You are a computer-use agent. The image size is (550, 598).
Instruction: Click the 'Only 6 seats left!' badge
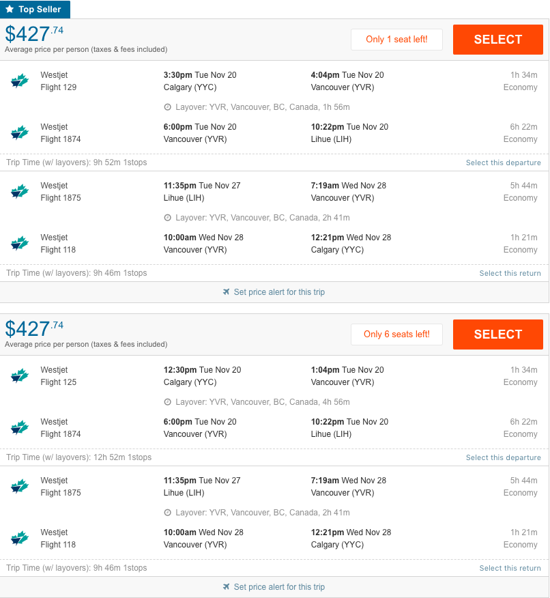click(396, 334)
